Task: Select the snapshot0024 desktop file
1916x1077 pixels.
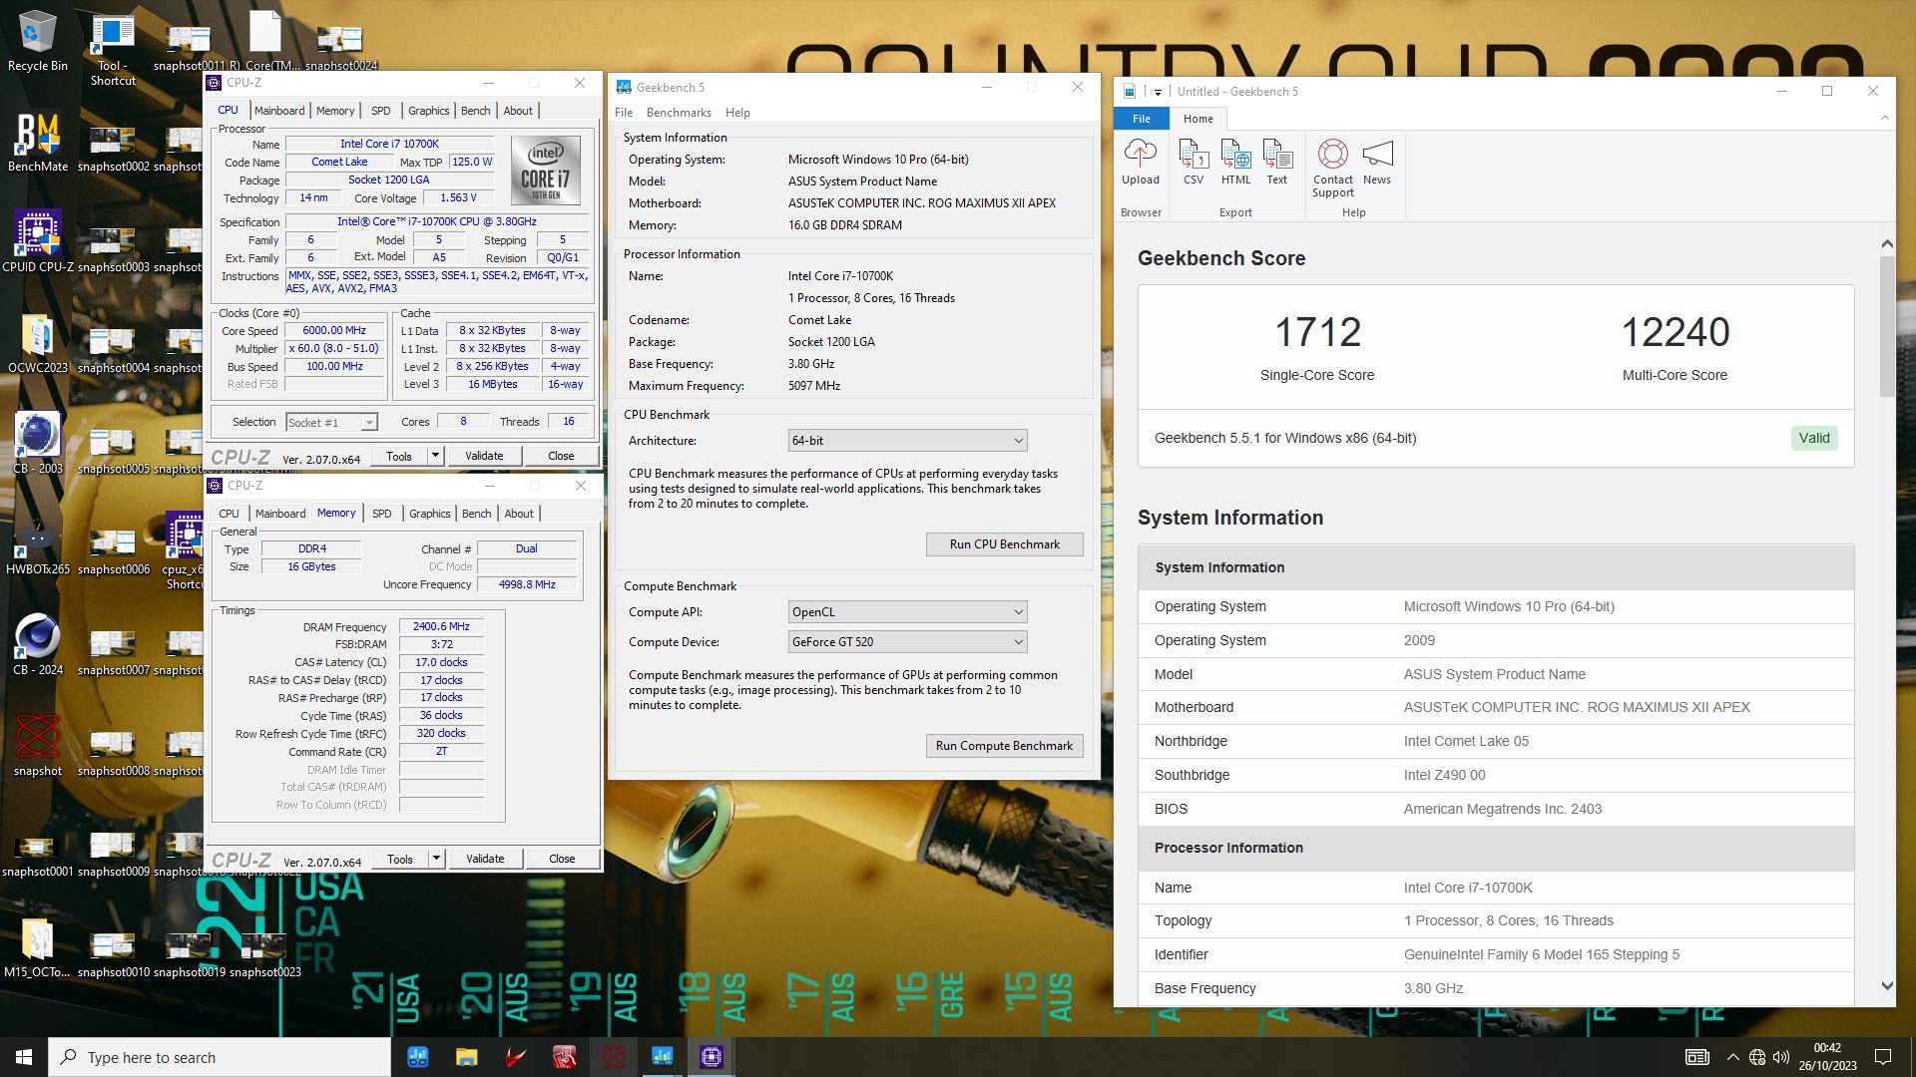Action: tap(340, 46)
